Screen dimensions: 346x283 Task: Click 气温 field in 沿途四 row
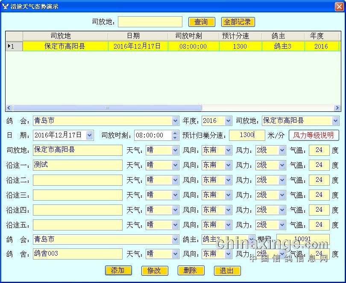point(319,210)
